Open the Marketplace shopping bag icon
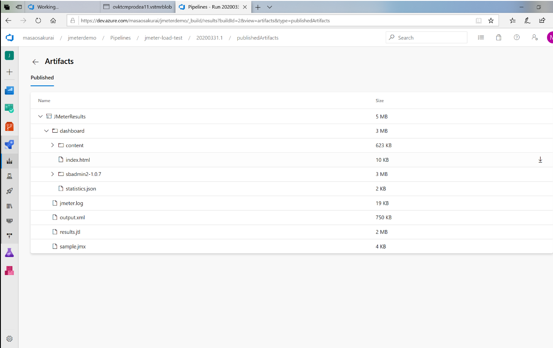The image size is (553, 348). click(499, 38)
